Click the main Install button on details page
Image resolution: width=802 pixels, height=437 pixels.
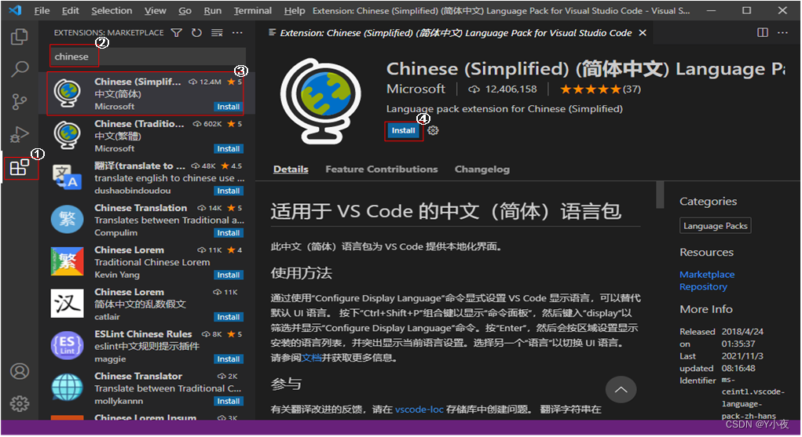coord(403,130)
